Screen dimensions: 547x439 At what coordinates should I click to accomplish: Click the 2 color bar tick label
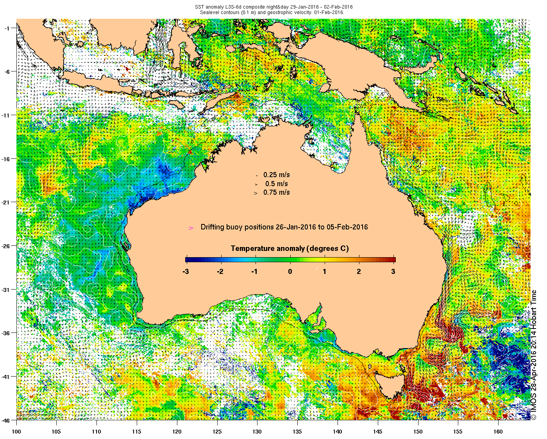click(359, 272)
